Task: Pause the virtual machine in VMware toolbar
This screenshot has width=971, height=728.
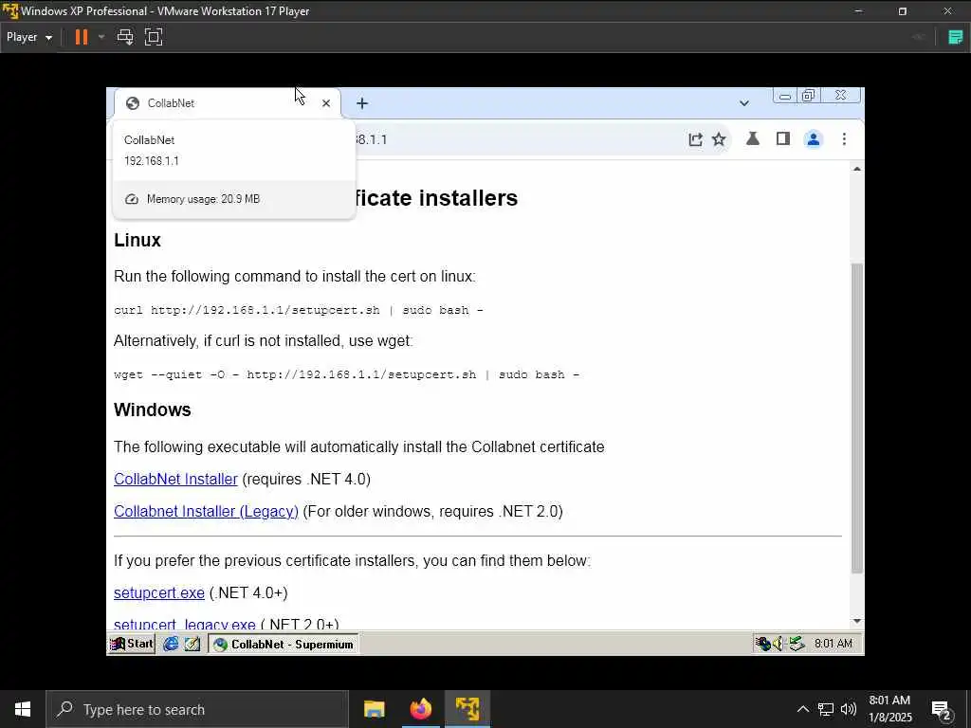Action: 82,37
